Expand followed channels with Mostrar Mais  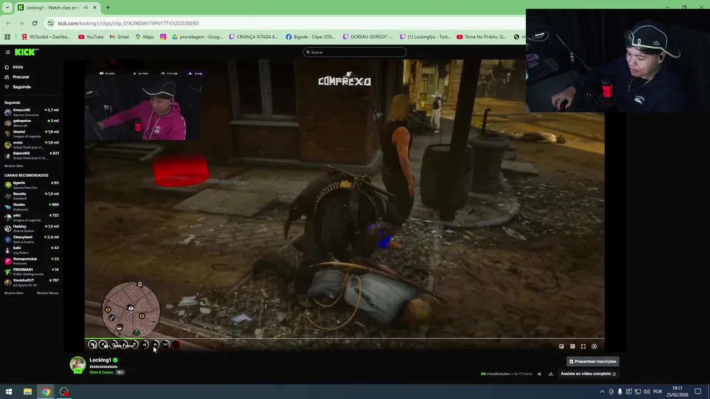tap(14, 166)
